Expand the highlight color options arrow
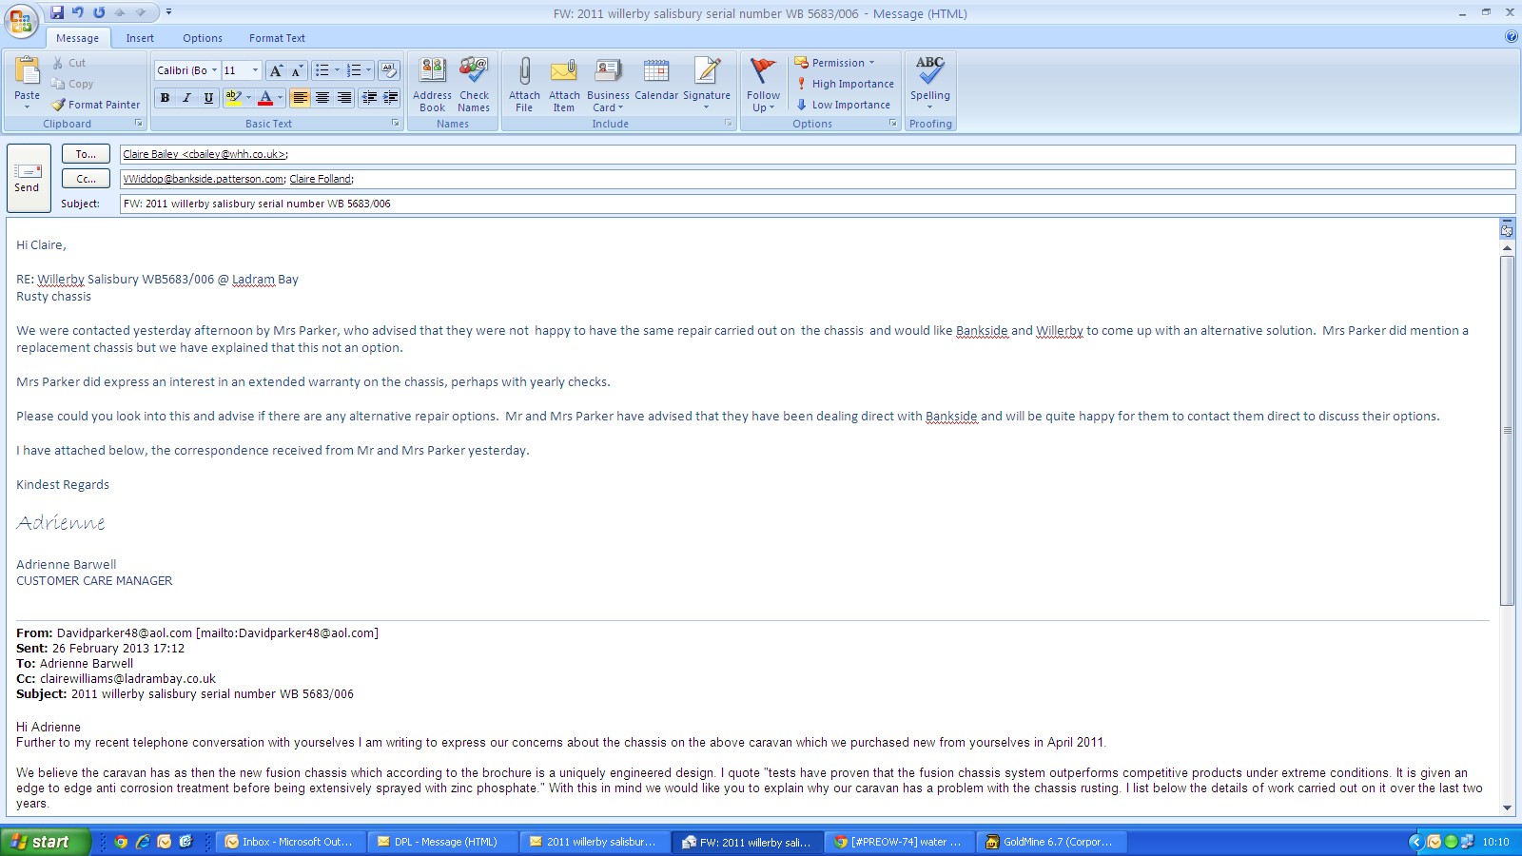 tap(249, 98)
